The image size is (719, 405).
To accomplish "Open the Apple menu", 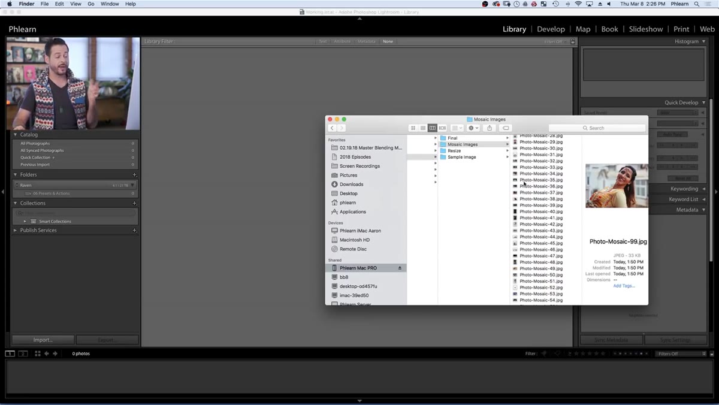I will [9, 4].
